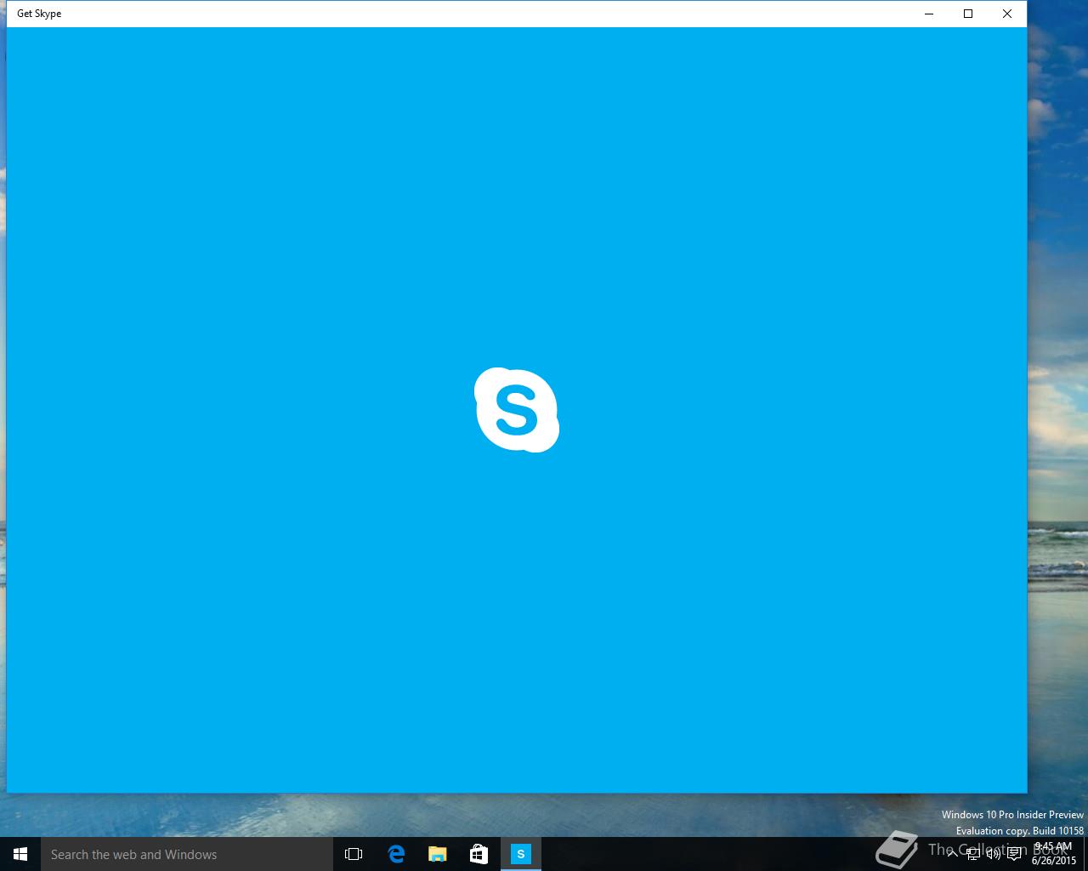Open Task View from the taskbar
The width and height of the screenshot is (1088, 871).
pyautogui.click(x=354, y=854)
